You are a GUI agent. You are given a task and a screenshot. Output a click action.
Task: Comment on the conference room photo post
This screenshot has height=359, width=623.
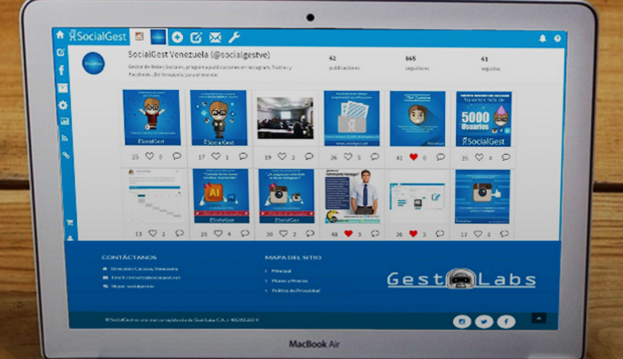pos(309,156)
